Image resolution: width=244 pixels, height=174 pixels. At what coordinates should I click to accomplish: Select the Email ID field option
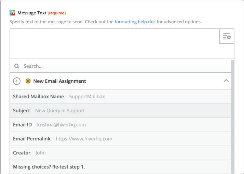pyautogui.click(x=121, y=125)
